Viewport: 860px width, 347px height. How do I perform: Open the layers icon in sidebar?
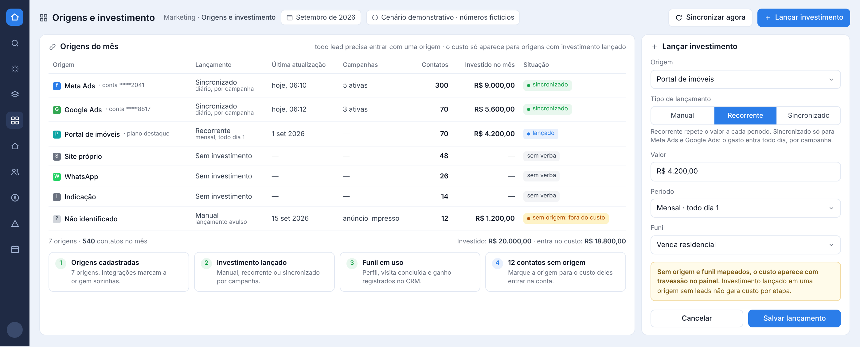pos(15,94)
